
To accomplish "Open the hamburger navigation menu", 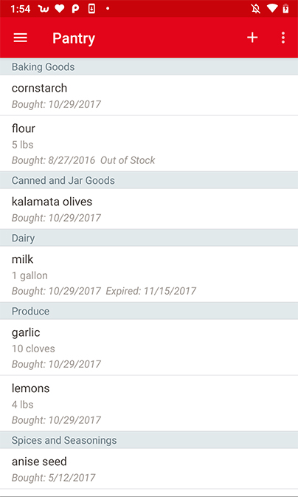I will click(20, 38).
